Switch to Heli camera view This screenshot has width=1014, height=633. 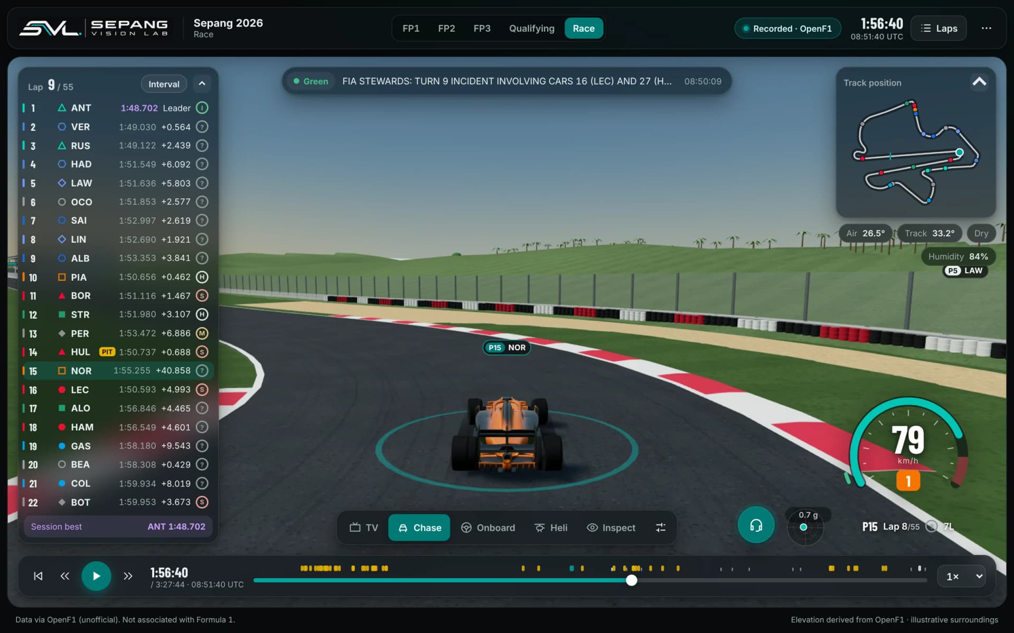[x=551, y=527]
